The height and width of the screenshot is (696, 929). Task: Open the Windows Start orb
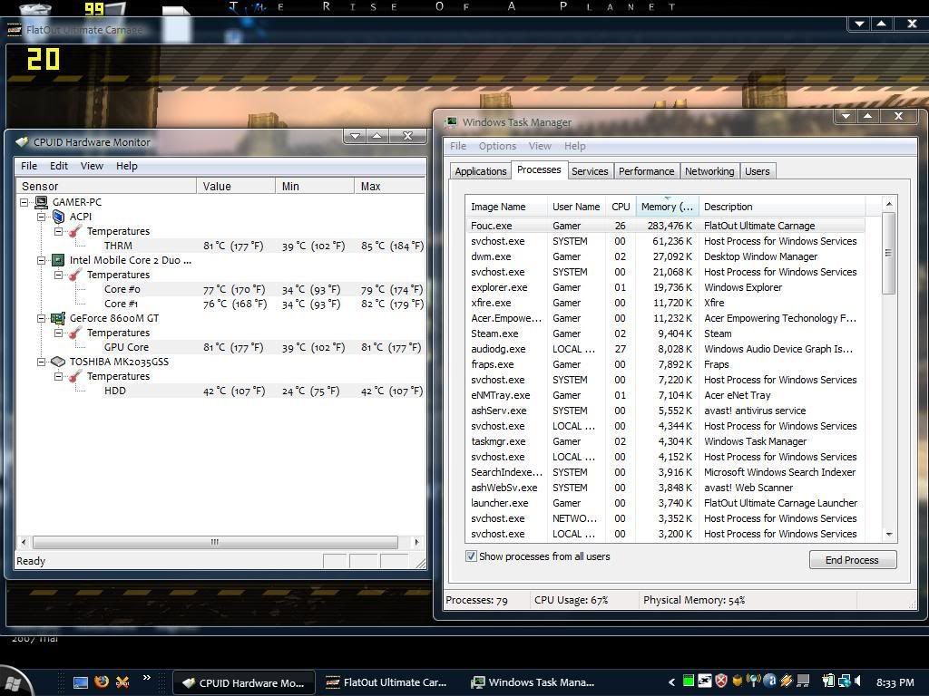click(x=15, y=681)
